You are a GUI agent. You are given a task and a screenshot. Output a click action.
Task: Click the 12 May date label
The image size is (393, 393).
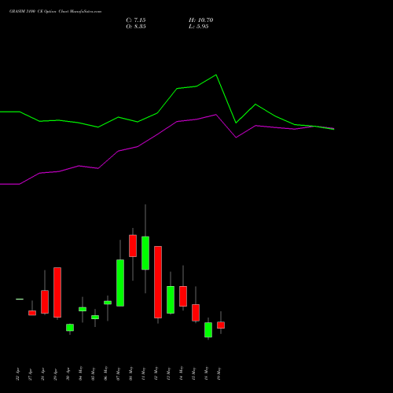[156, 373]
